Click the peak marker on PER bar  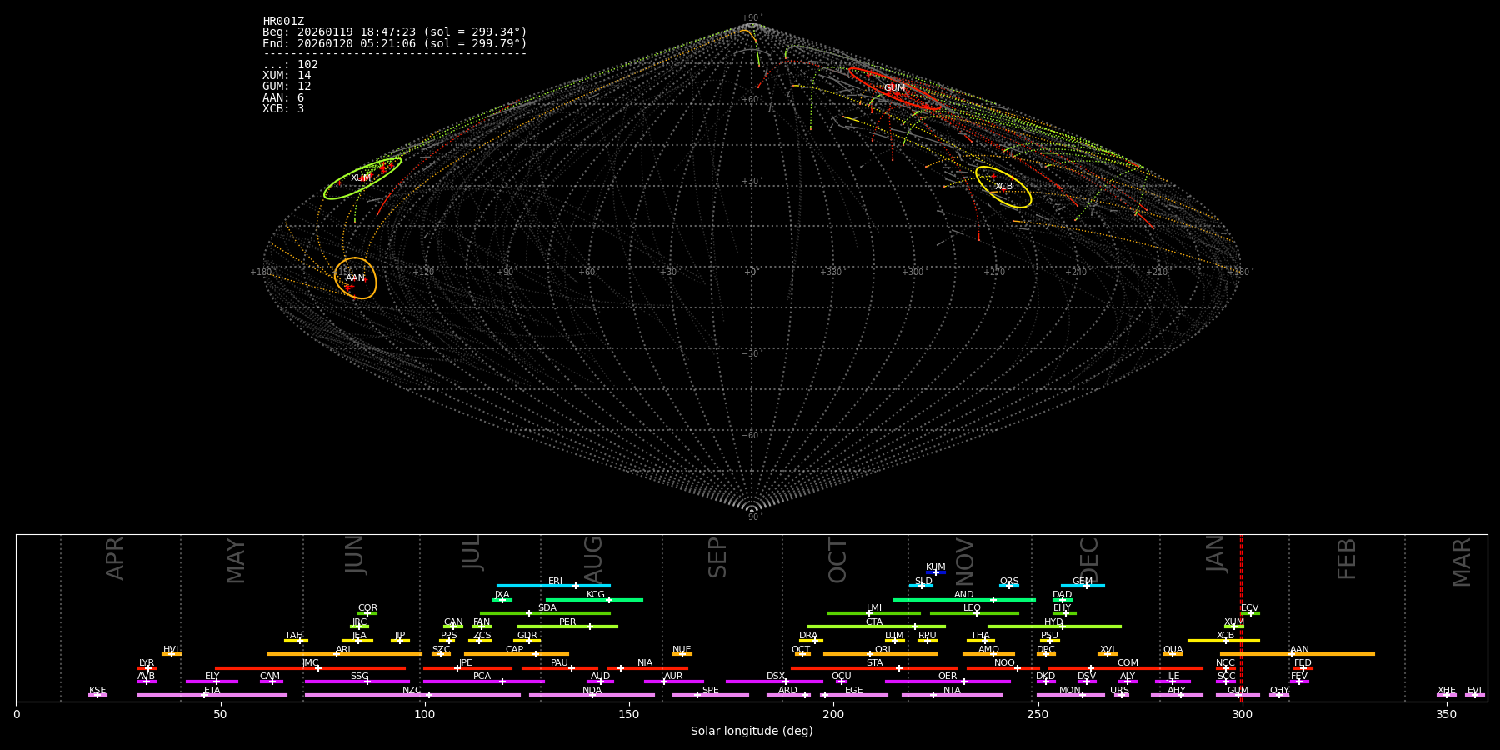point(590,627)
